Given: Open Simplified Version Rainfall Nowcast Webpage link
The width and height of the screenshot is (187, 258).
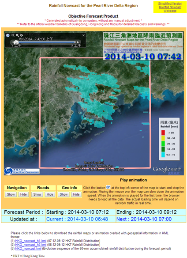Looking at the screenshot, I should [170, 7].
